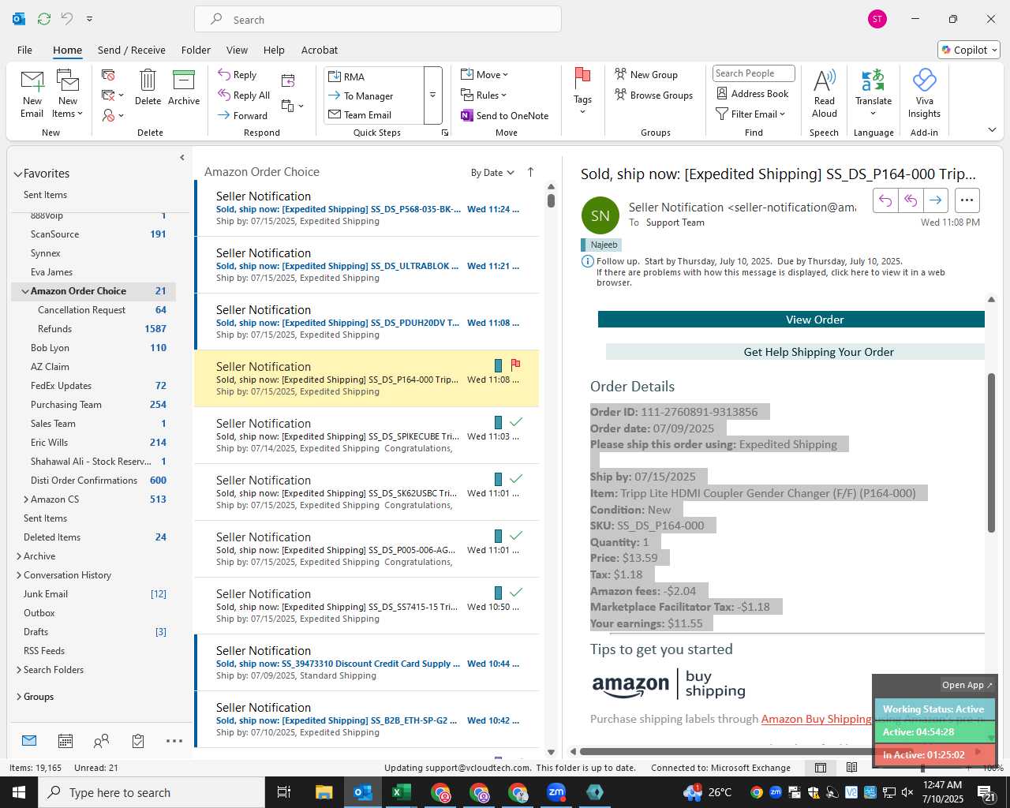Open the Tags flag menu
The width and height of the screenshot is (1010, 808).
pyautogui.click(x=582, y=91)
